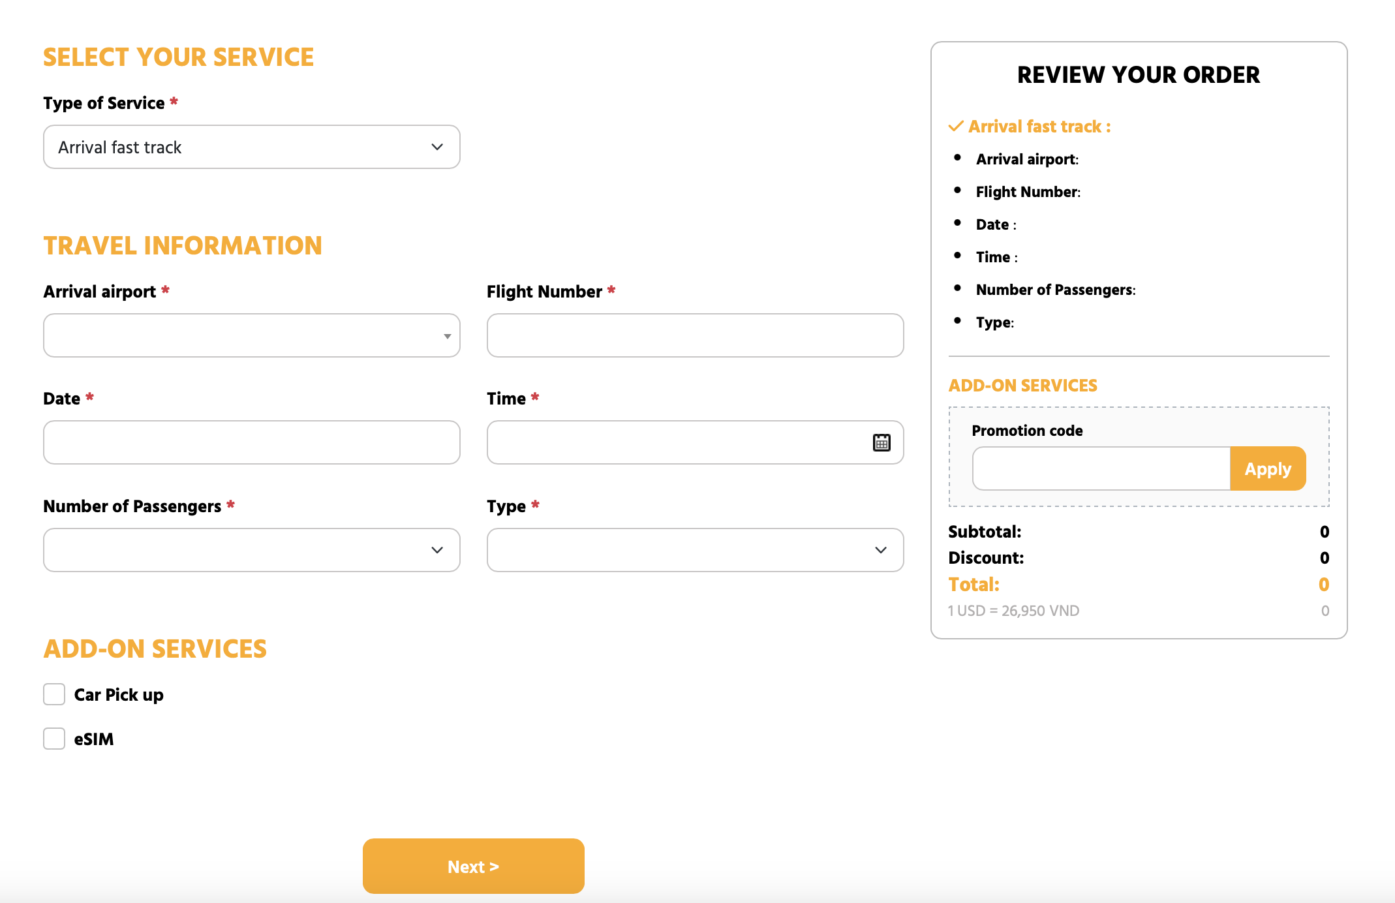
Task: Click the Car Pick up label
Action: point(119,695)
